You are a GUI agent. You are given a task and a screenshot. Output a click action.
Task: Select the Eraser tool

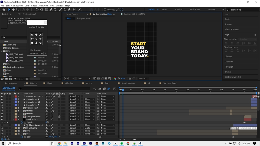tap(69, 10)
